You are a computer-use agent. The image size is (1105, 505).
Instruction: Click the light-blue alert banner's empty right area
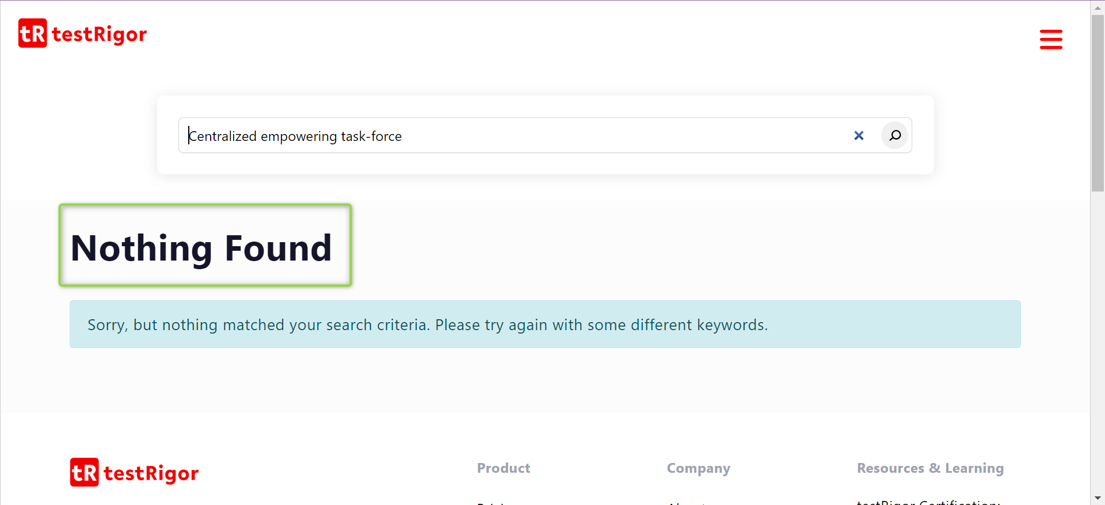(898, 324)
